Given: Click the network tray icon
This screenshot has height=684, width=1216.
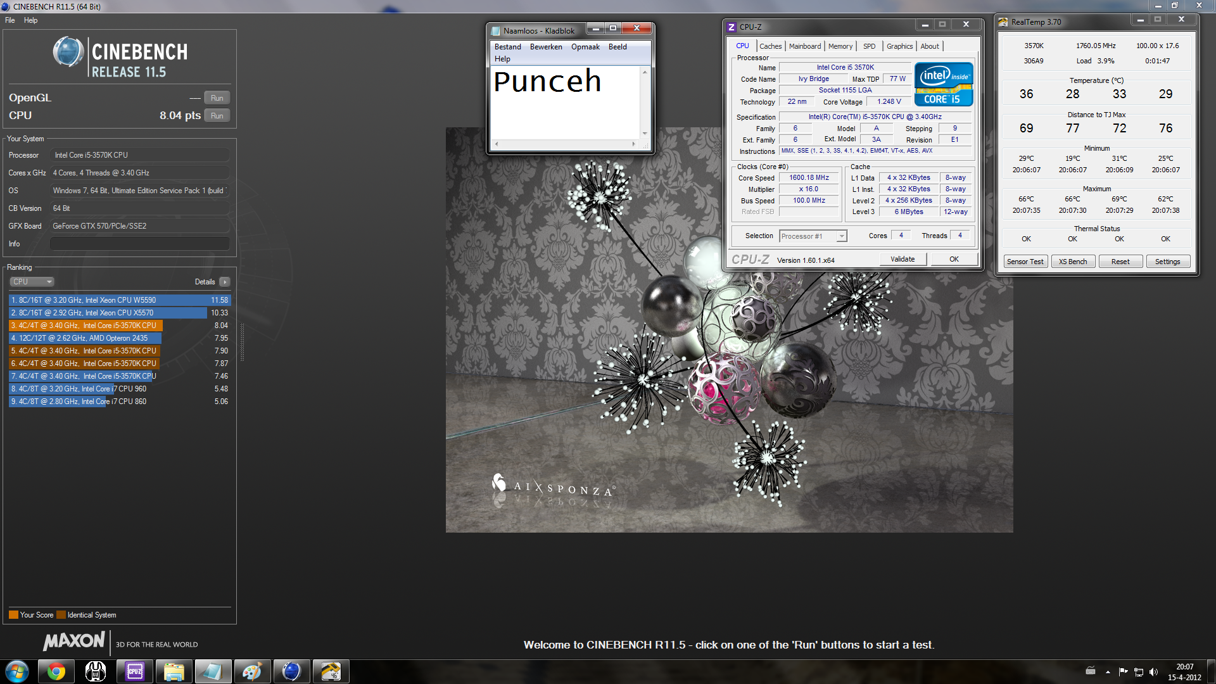Looking at the screenshot, I should pyautogui.click(x=1138, y=671).
